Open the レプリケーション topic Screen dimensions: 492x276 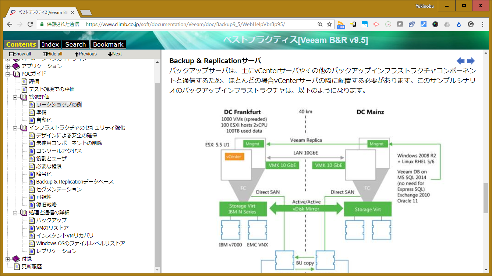[x=56, y=251]
